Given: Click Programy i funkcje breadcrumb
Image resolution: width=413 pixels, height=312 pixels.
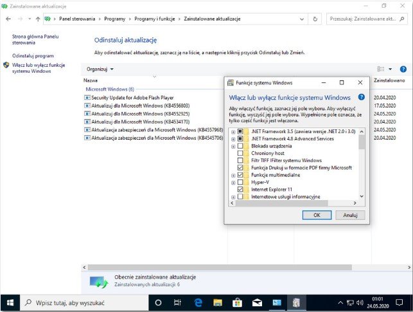Looking at the screenshot, I should point(155,19).
